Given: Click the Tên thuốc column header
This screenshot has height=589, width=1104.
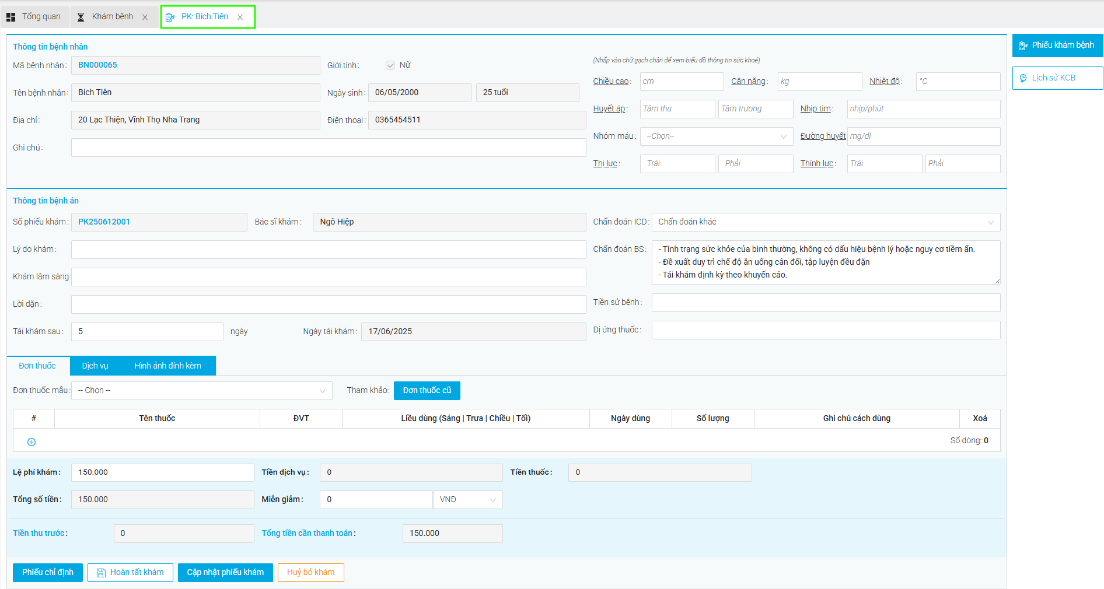Looking at the screenshot, I should tap(157, 419).
